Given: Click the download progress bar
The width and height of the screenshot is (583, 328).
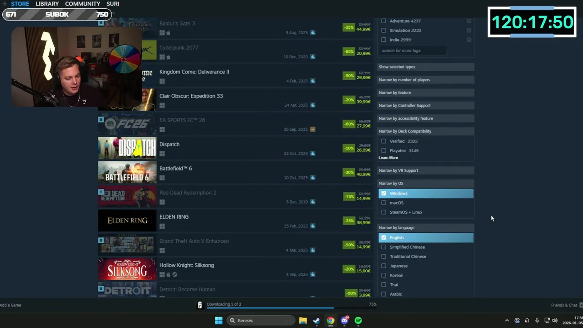Looking at the screenshot, I should (291, 308).
